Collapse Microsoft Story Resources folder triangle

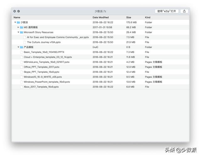coord(18,32)
